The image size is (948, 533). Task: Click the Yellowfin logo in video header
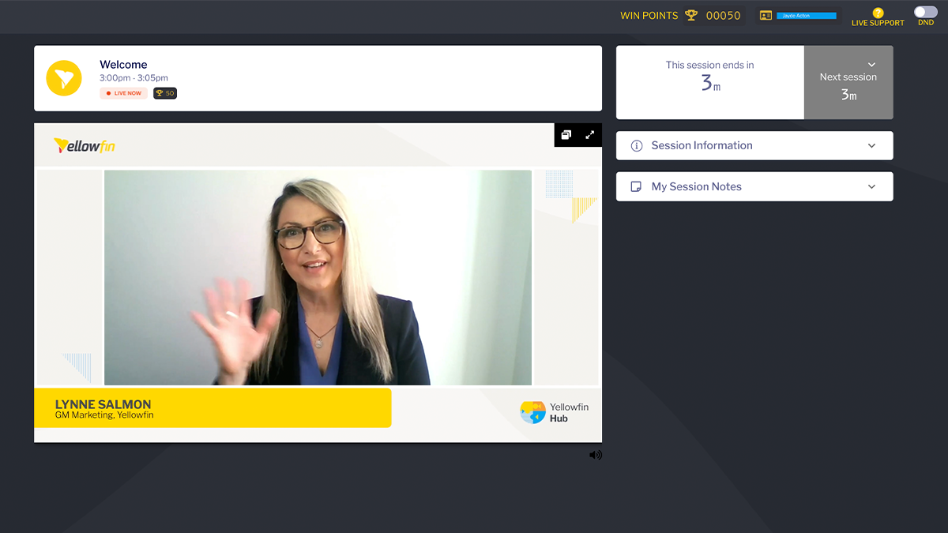tap(85, 146)
